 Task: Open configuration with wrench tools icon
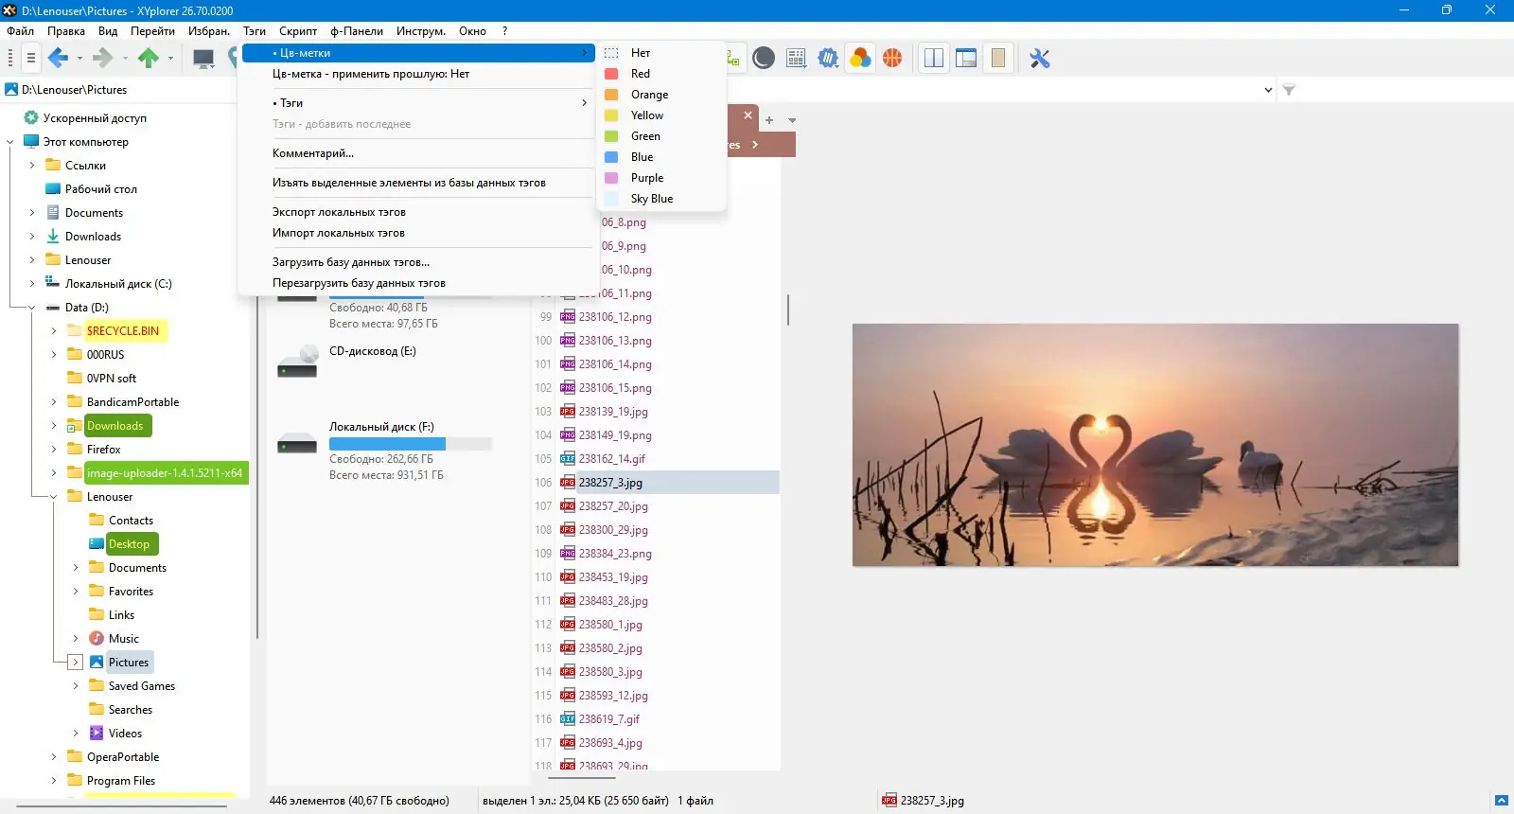1040,59
